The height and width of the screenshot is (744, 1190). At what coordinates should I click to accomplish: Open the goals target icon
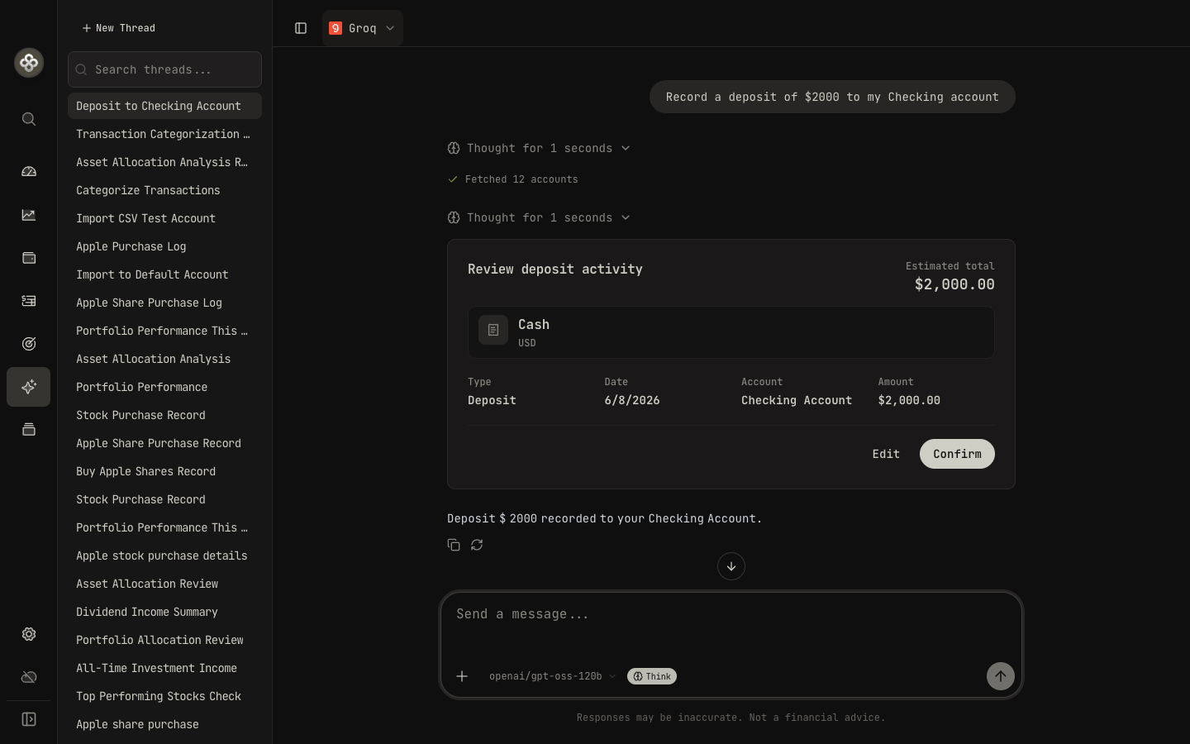29,344
